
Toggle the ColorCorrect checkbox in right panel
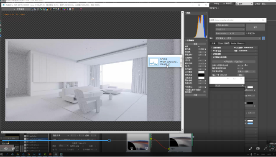pyautogui.click(x=255, y=90)
